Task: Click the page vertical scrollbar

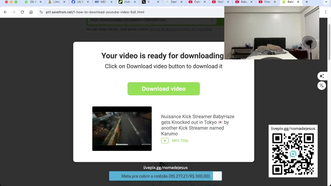Action: 329,43
